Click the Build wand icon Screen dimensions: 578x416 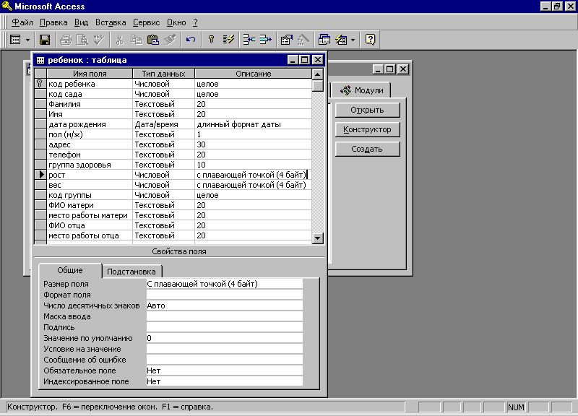pyautogui.click(x=303, y=40)
